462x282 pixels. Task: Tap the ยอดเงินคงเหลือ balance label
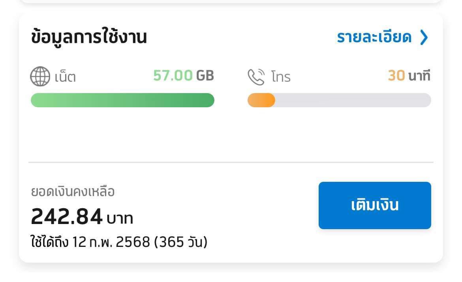click(73, 192)
